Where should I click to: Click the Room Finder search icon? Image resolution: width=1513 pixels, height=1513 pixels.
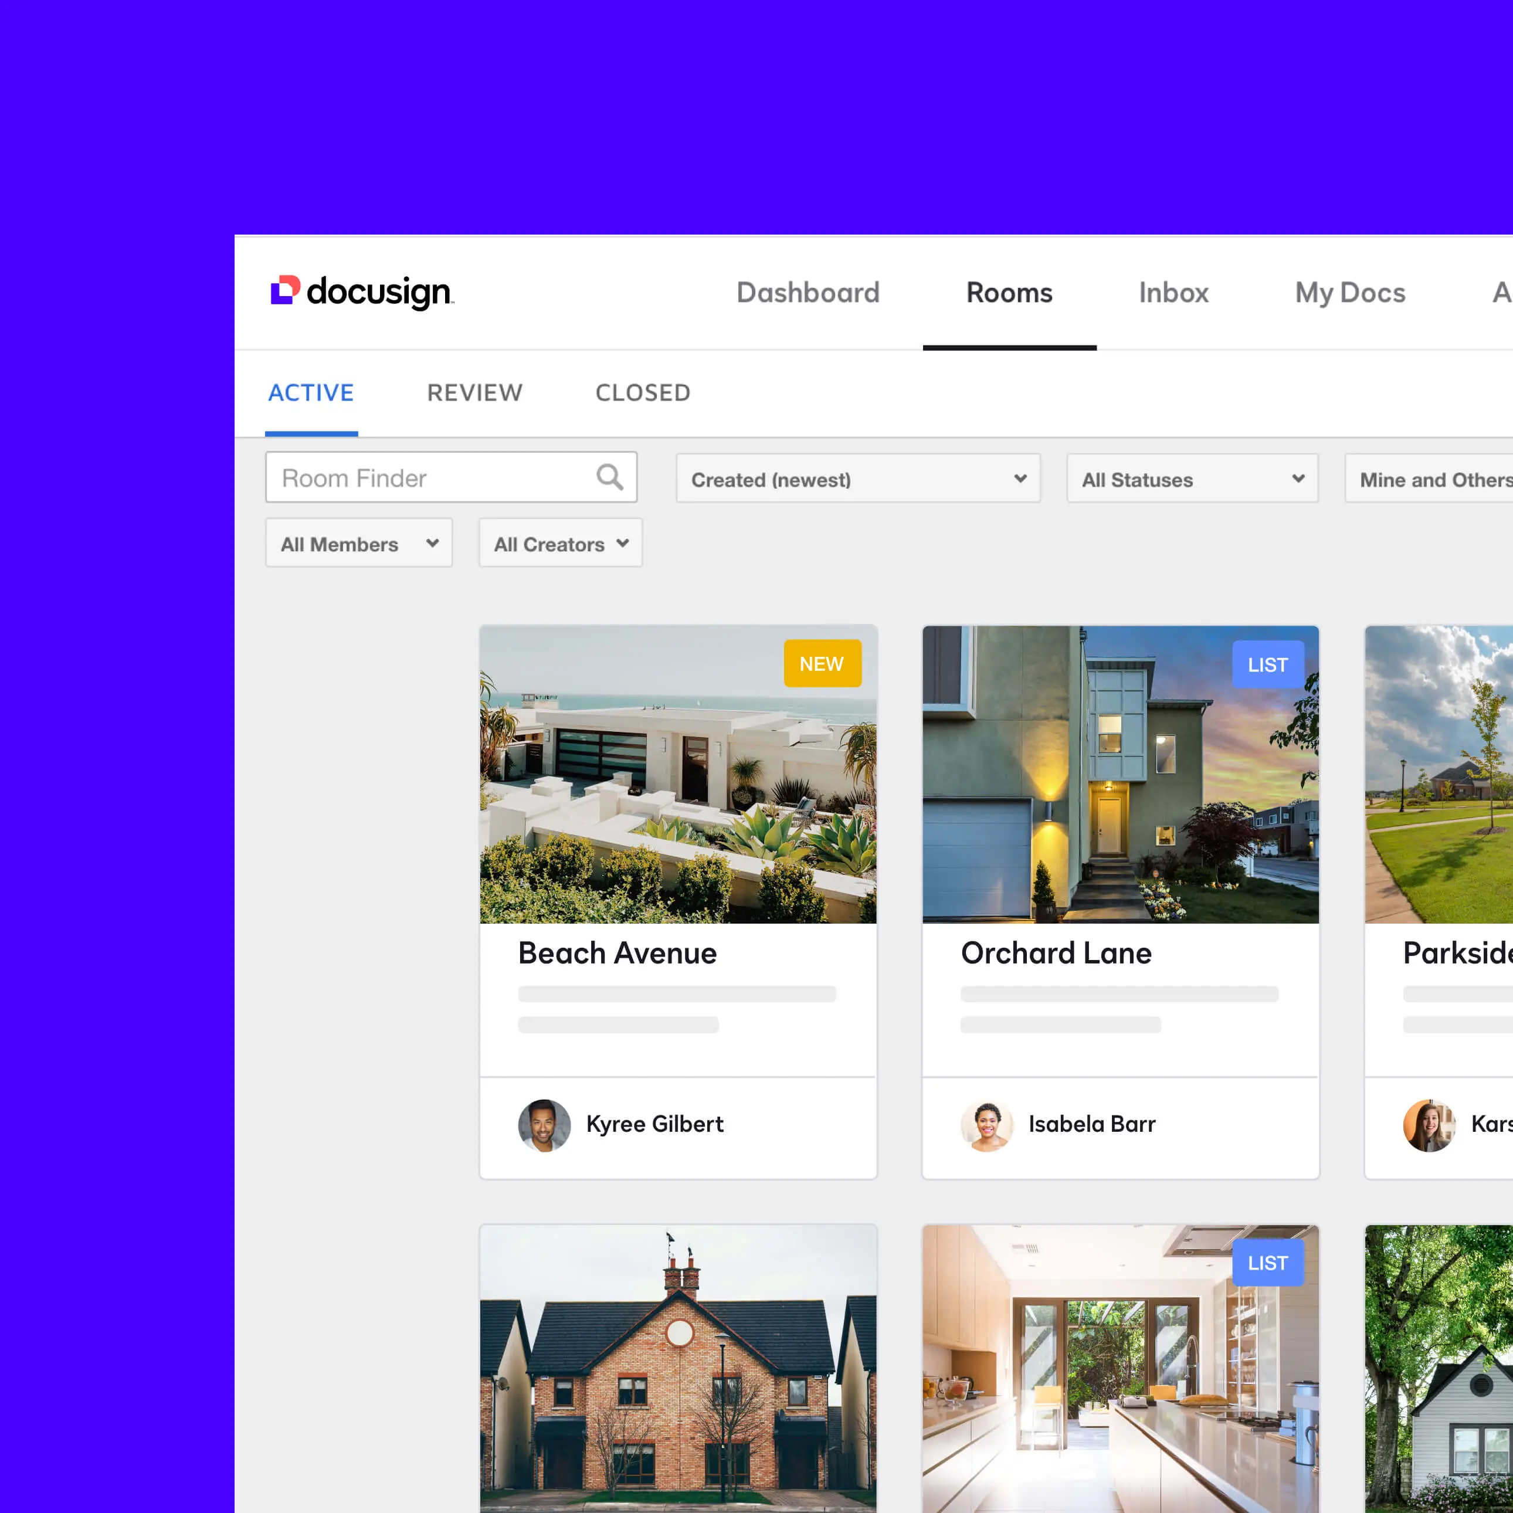[610, 478]
